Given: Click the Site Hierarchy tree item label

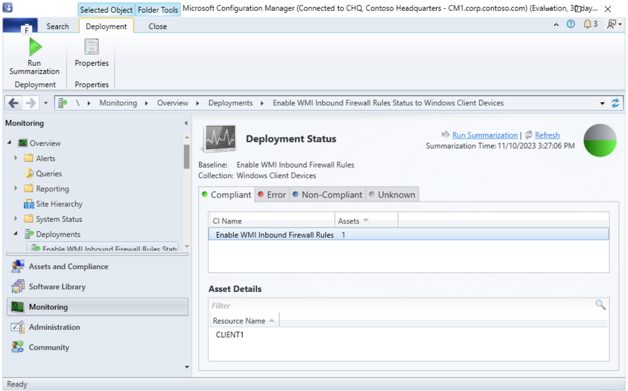Looking at the screenshot, I should (x=59, y=204).
